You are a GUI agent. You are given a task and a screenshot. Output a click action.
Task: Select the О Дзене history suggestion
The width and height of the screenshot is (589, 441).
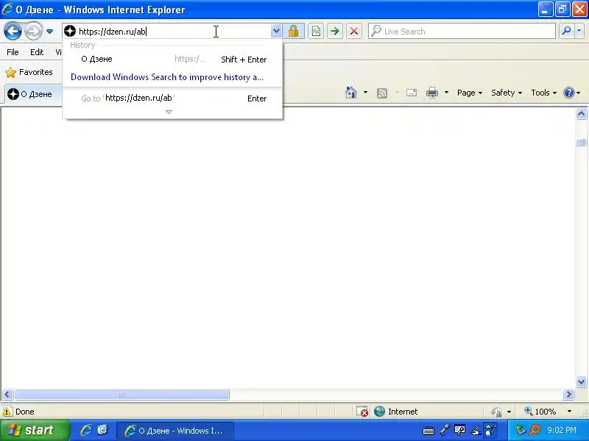172,60
